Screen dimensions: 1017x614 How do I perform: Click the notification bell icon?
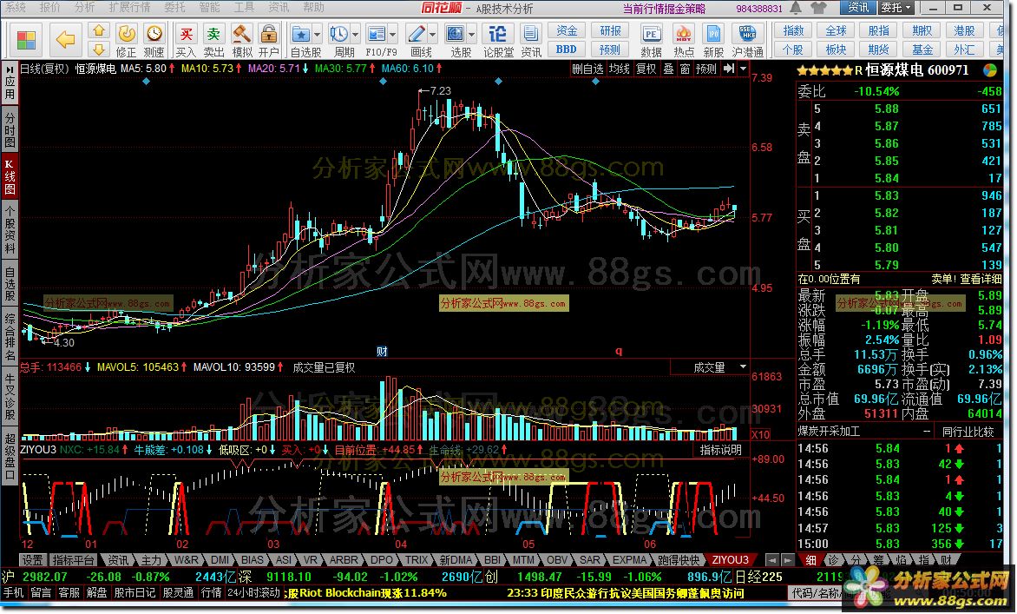(796, 8)
